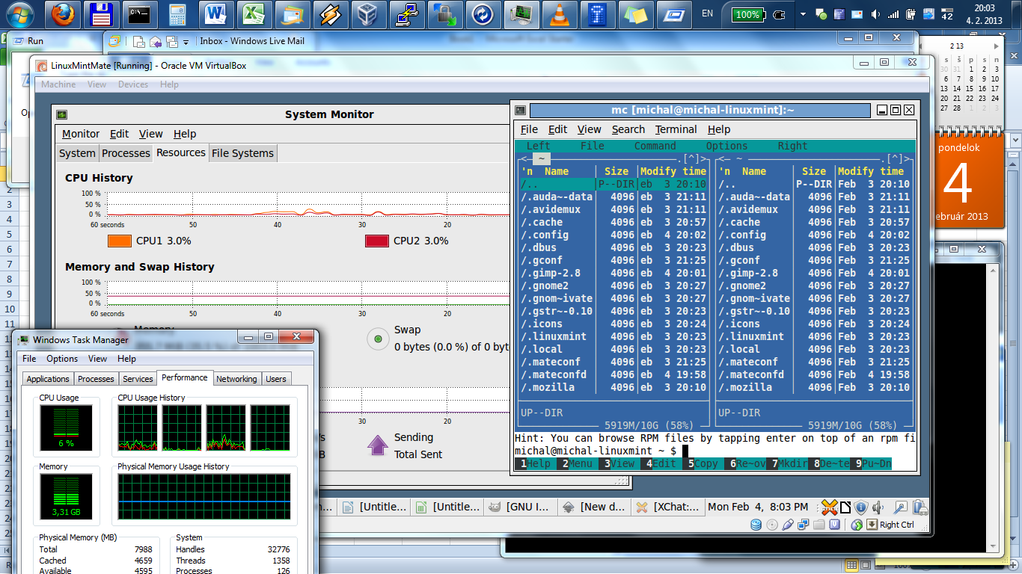Show hidden Windows tray icons arrow
The width and height of the screenshot is (1022, 574).
[x=803, y=14]
